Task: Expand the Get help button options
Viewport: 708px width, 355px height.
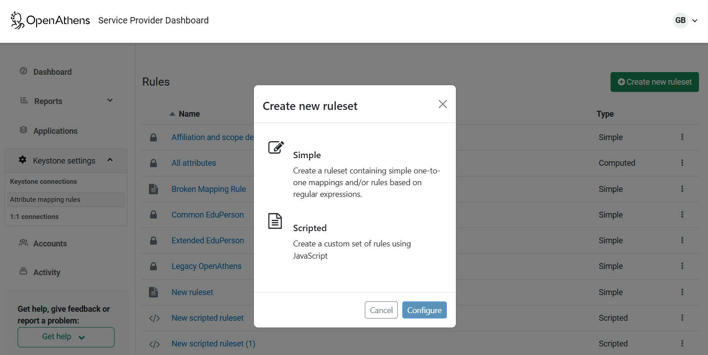Action: coord(65,337)
